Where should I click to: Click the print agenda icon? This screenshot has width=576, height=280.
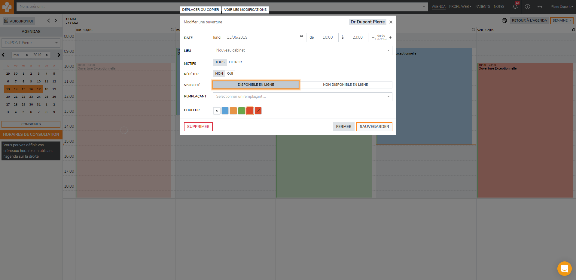pos(504,21)
